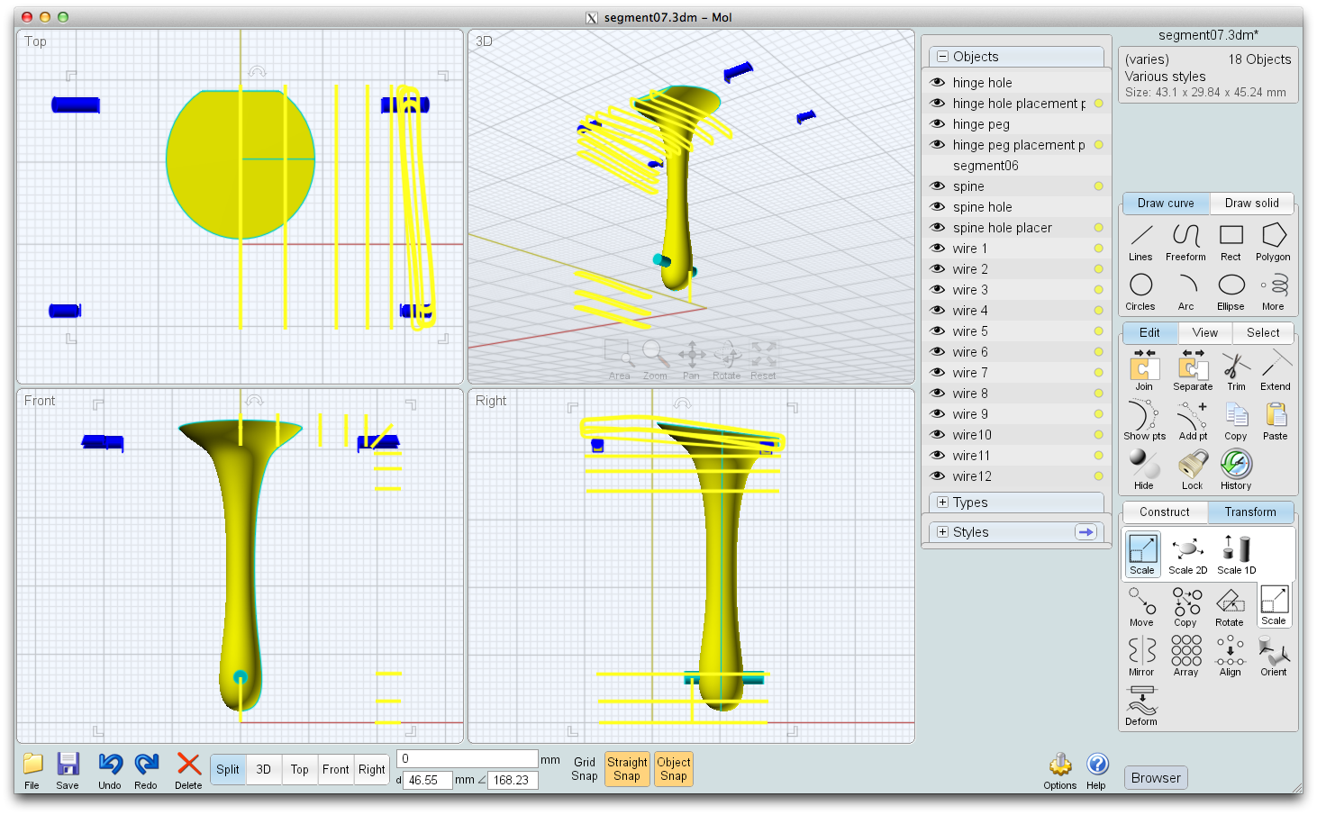Open the History tool

click(x=1236, y=470)
